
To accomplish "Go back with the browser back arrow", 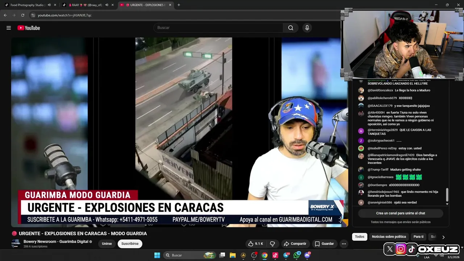I will pyautogui.click(x=5, y=15).
